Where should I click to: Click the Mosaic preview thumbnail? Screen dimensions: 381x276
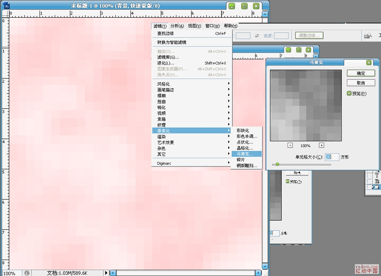(306, 105)
